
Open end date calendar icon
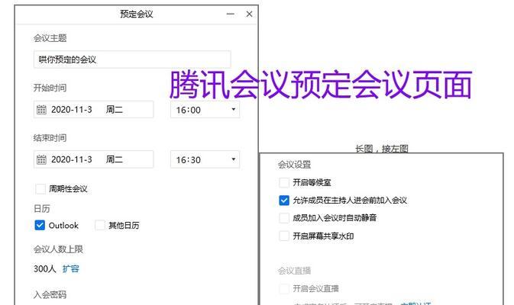coord(41,159)
